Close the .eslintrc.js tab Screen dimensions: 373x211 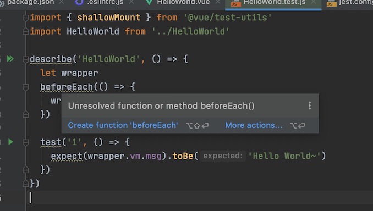point(131,2)
